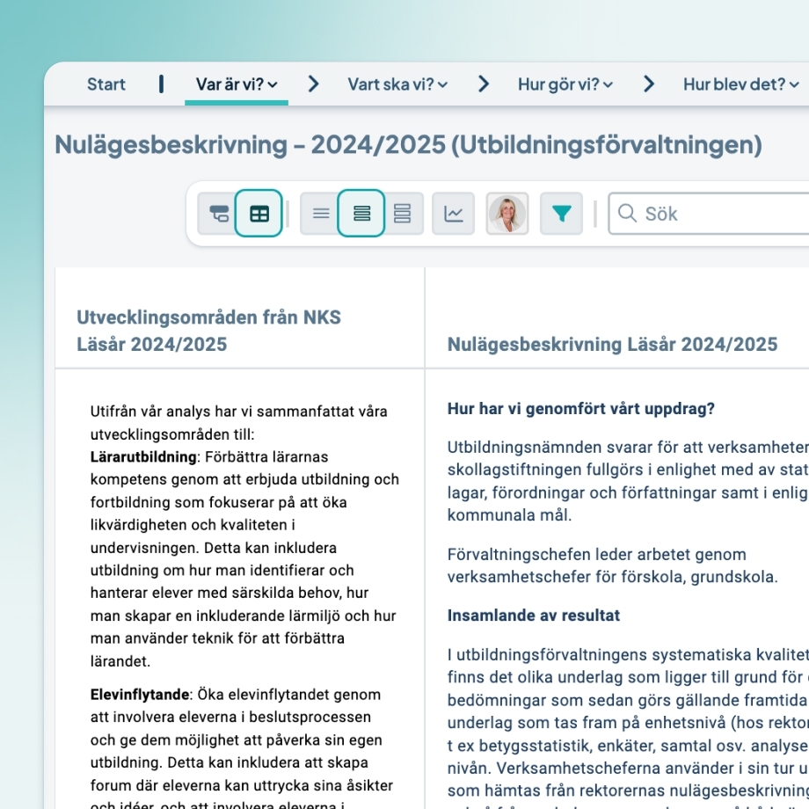Select the detailed list density icon
809x809 pixels.
click(402, 213)
